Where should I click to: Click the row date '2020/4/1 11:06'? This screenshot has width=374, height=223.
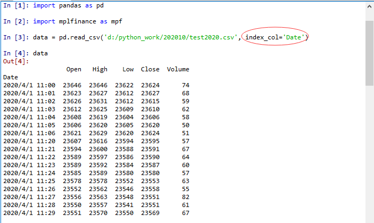[29, 134]
